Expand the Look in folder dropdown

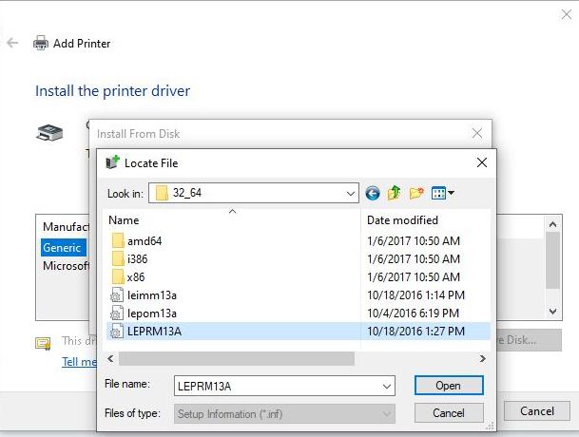351,193
